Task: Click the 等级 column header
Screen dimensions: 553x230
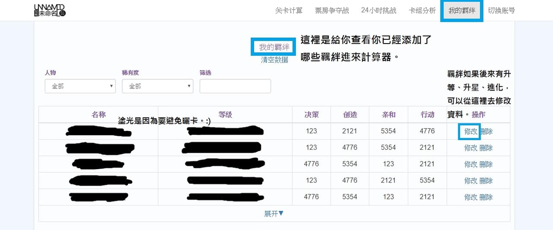Action: pos(225,114)
